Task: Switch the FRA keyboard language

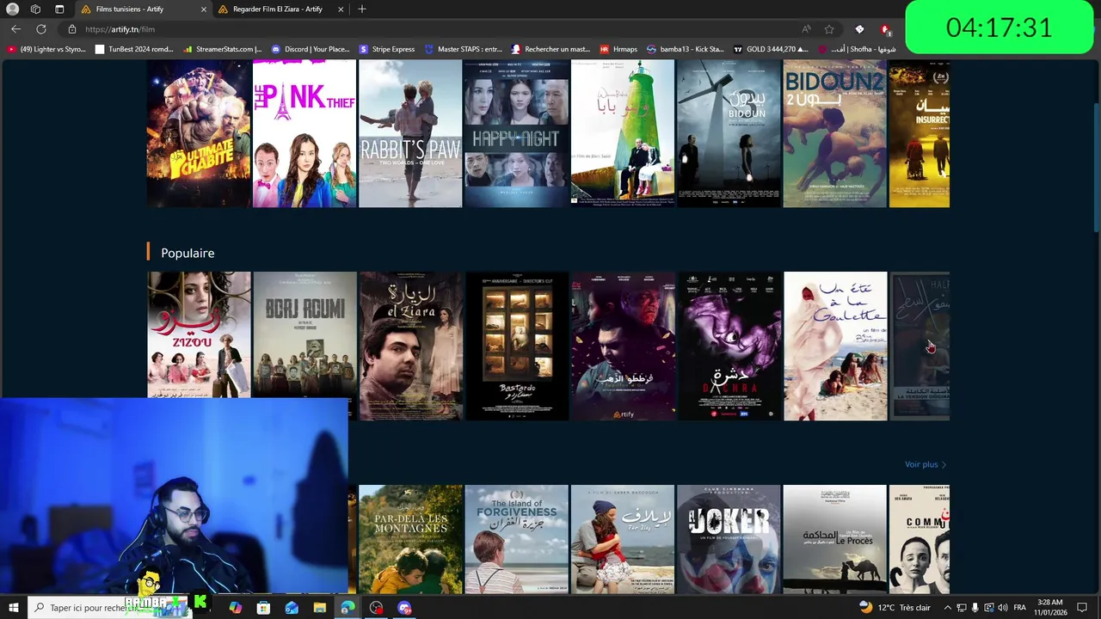Action: click(x=1019, y=608)
